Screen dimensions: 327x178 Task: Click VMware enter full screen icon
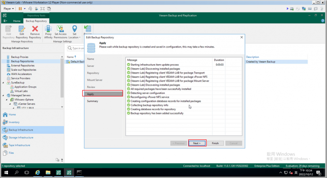point(42,9)
